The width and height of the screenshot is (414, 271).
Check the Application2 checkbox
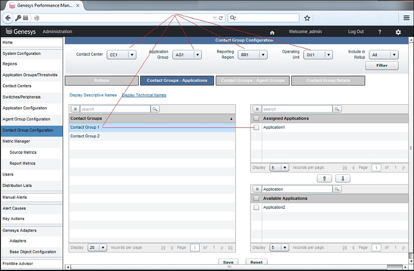pyautogui.click(x=256, y=208)
